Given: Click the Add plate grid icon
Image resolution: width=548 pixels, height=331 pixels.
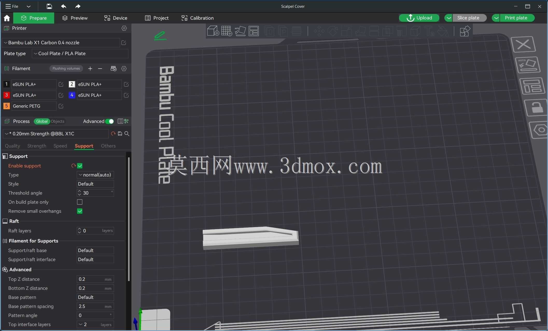Looking at the screenshot, I should 227,31.
